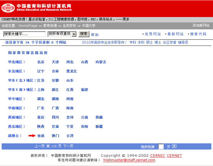Click the 搜索 button
Image resolution: width=213 pixels, height=166 pixels.
pyautogui.click(x=84, y=34)
